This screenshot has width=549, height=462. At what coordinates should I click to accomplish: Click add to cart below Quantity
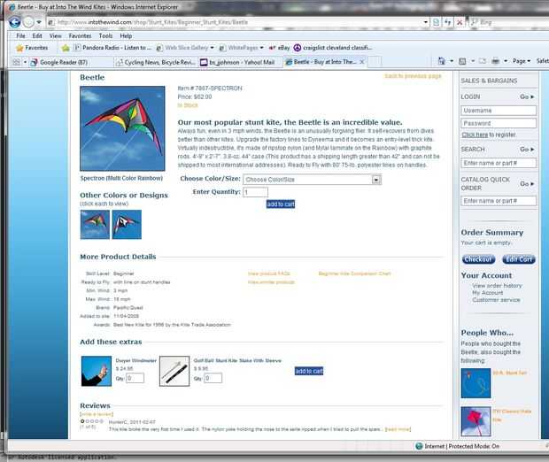[281, 204]
